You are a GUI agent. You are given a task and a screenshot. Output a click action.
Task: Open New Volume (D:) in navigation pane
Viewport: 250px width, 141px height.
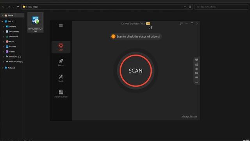tap(16, 61)
